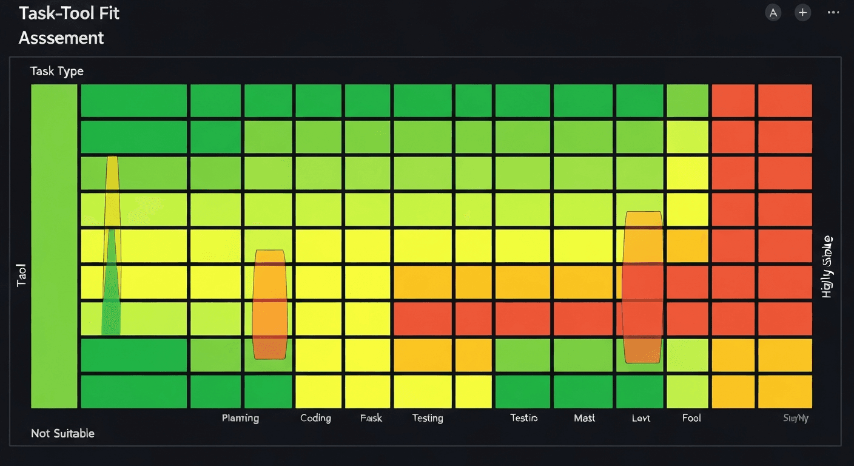Click the Coding column label
854x466 pixels.
click(315, 418)
